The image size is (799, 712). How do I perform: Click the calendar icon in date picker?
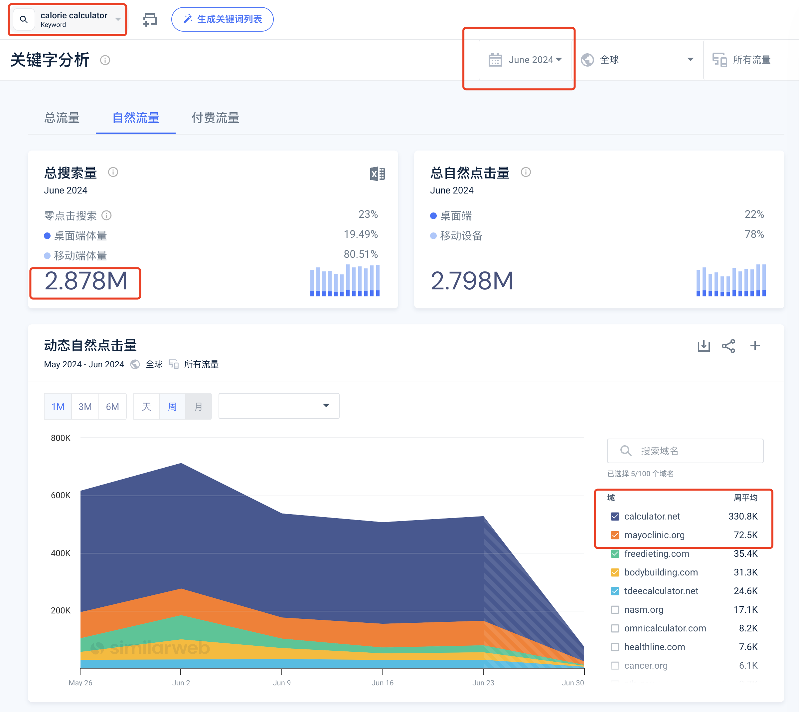pos(495,60)
